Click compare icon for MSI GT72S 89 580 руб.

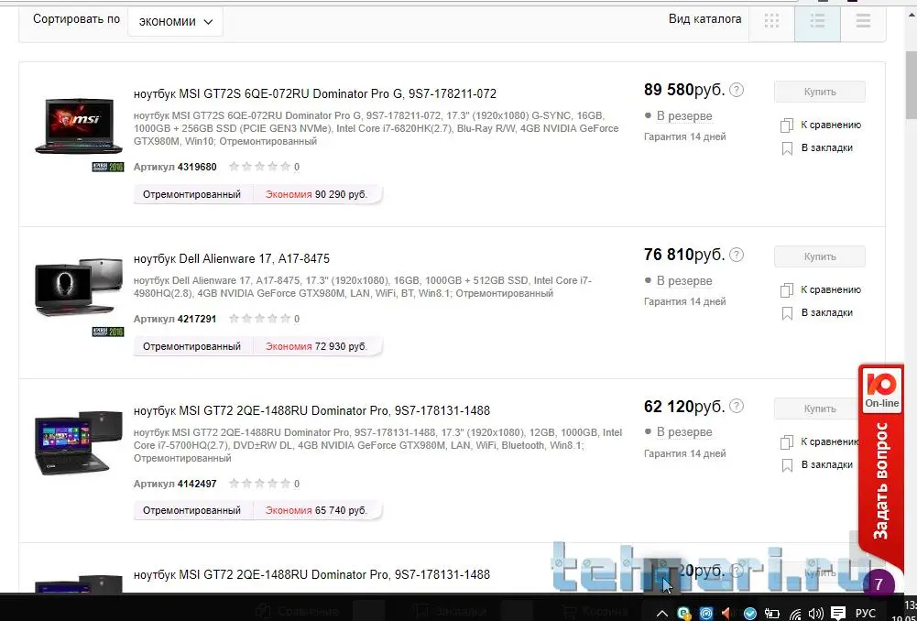point(787,125)
